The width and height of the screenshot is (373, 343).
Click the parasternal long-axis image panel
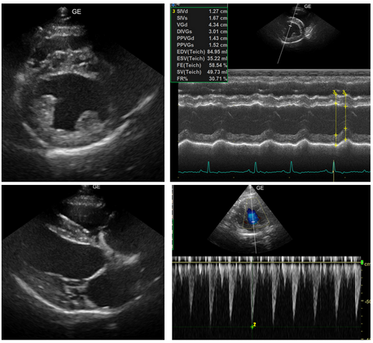pyautogui.click(x=83, y=262)
